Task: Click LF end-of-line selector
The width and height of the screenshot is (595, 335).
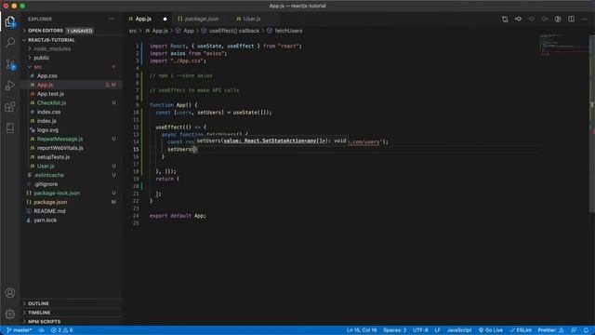Action: tap(438, 330)
